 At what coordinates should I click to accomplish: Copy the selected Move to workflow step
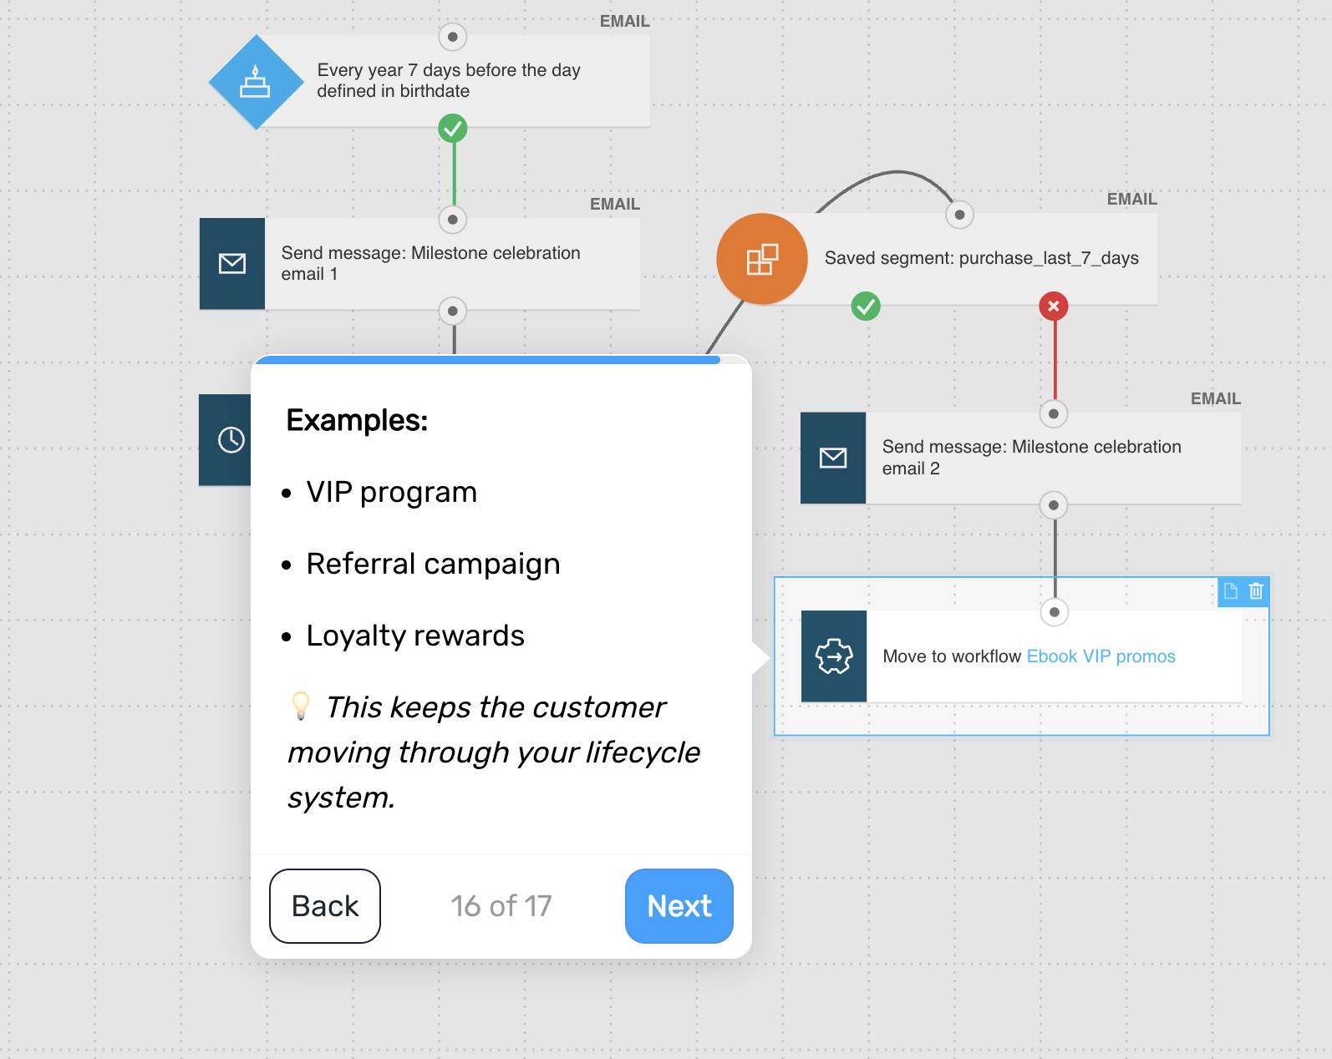point(1231,591)
